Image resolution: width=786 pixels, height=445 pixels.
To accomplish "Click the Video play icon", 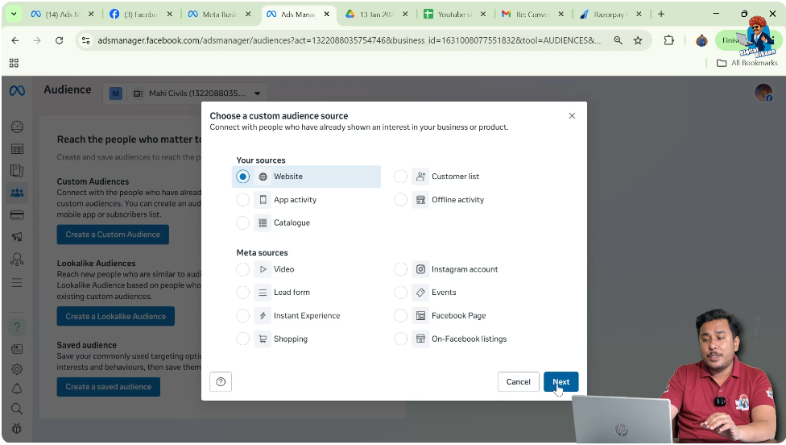I will 263,269.
